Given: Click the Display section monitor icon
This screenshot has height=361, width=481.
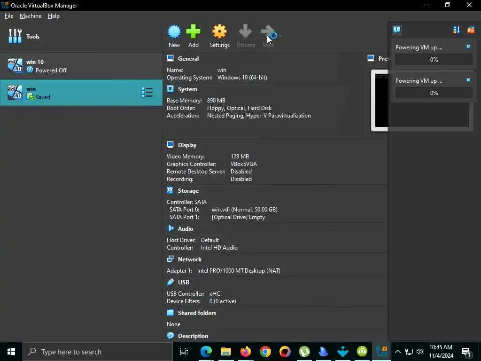Looking at the screenshot, I should point(170,145).
